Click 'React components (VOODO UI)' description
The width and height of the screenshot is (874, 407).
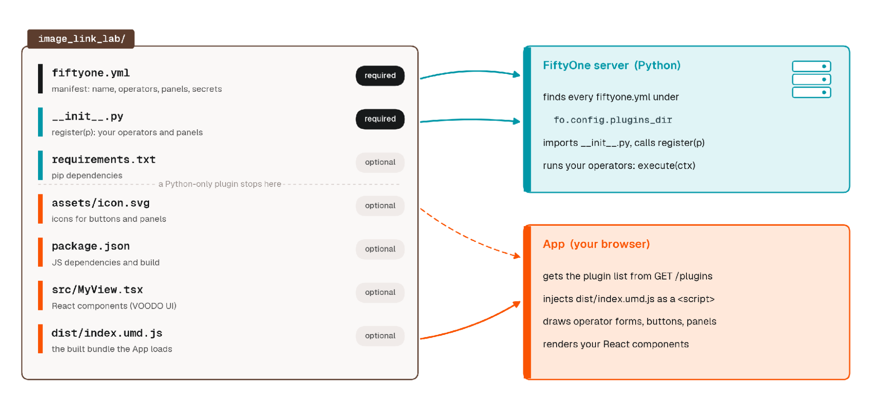pyautogui.click(x=114, y=306)
